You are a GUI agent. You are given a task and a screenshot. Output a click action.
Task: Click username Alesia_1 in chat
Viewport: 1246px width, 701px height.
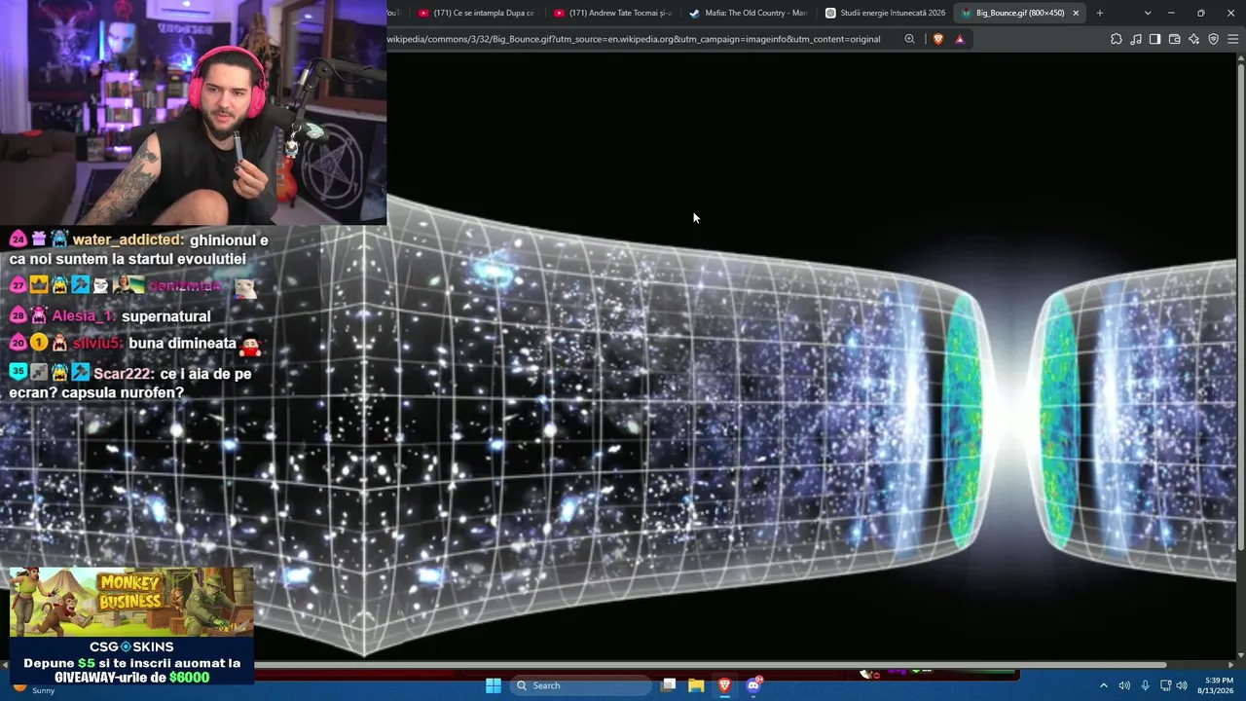(x=83, y=316)
